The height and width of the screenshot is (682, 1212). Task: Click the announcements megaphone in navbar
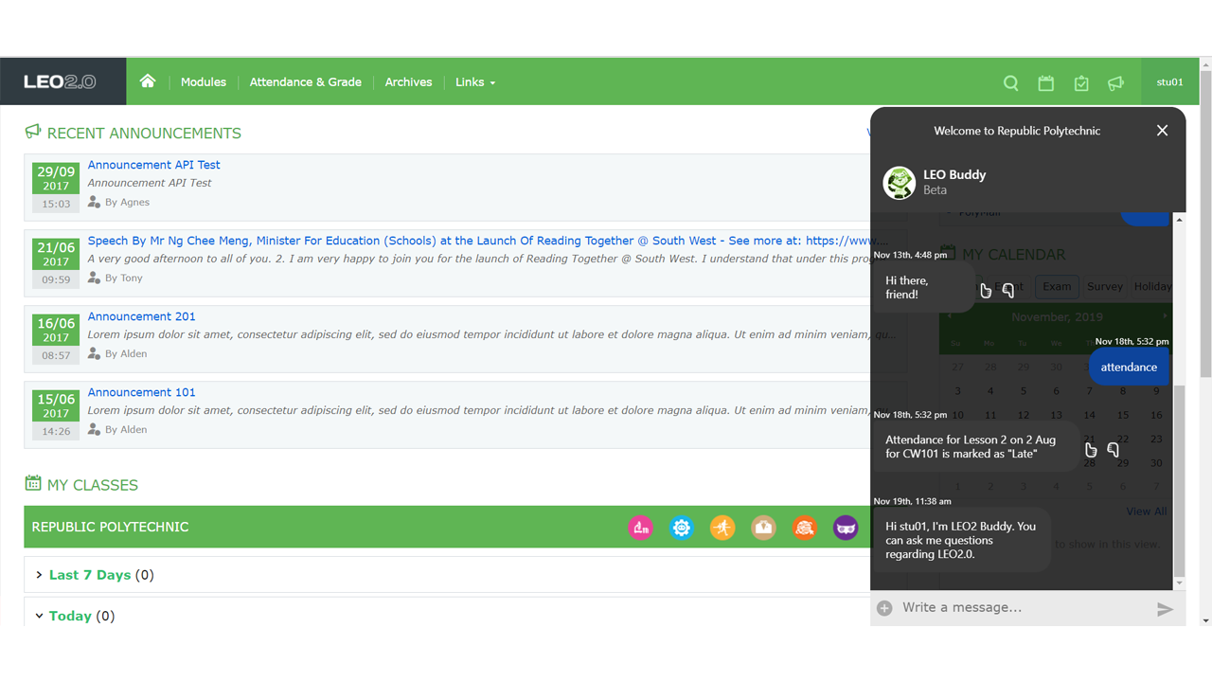1116,83
